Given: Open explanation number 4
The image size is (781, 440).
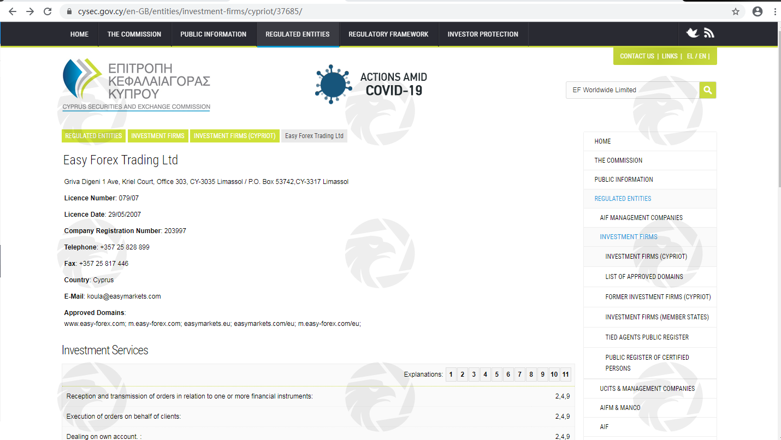Looking at the screenshot, I should click(485, 374).
